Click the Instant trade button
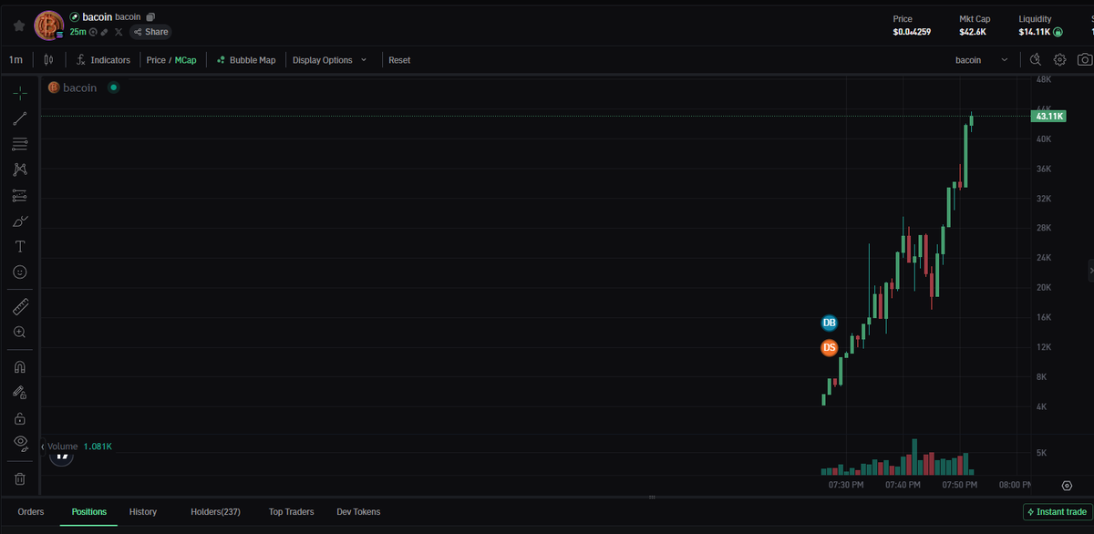 coord(1057,512)
